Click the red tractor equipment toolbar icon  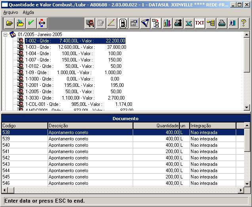90,23
